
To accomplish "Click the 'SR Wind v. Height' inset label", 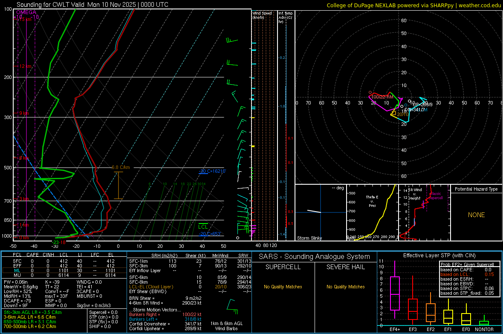I will click(x=415, y=194).
